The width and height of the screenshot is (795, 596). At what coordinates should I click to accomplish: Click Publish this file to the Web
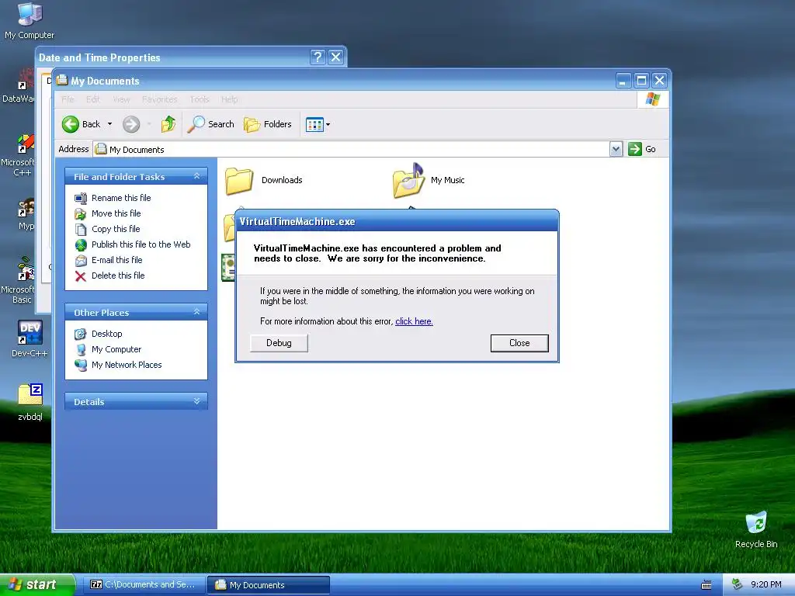tap(141, 244)
